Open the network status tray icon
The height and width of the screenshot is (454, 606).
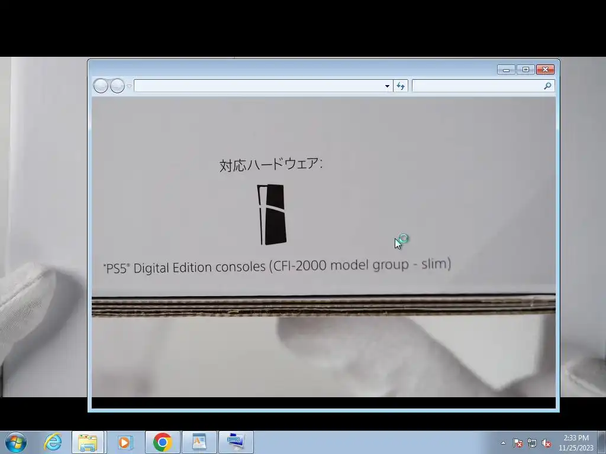pyautogui.click(x=532, y=443)
